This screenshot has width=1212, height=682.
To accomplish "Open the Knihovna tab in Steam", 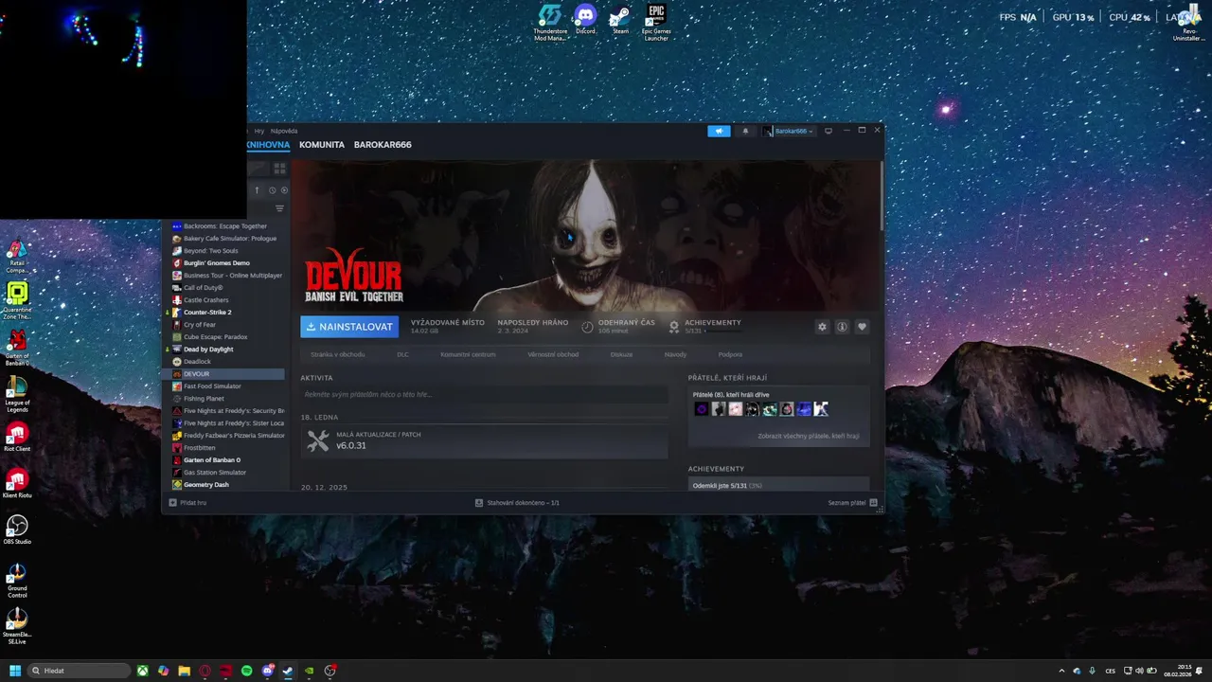I will (x=268, y=145).
